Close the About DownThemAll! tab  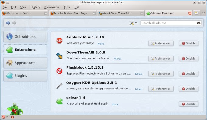tap(142, 13)
